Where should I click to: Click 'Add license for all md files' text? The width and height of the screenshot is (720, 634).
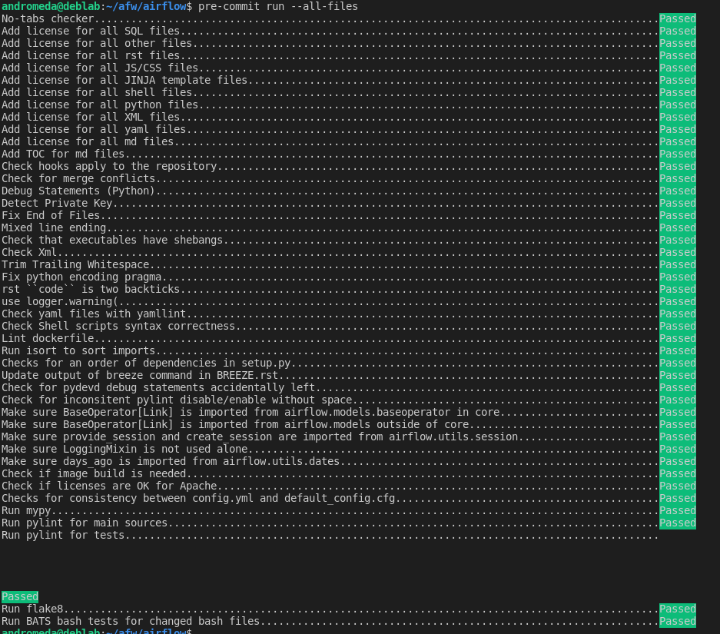click(88, 142)
